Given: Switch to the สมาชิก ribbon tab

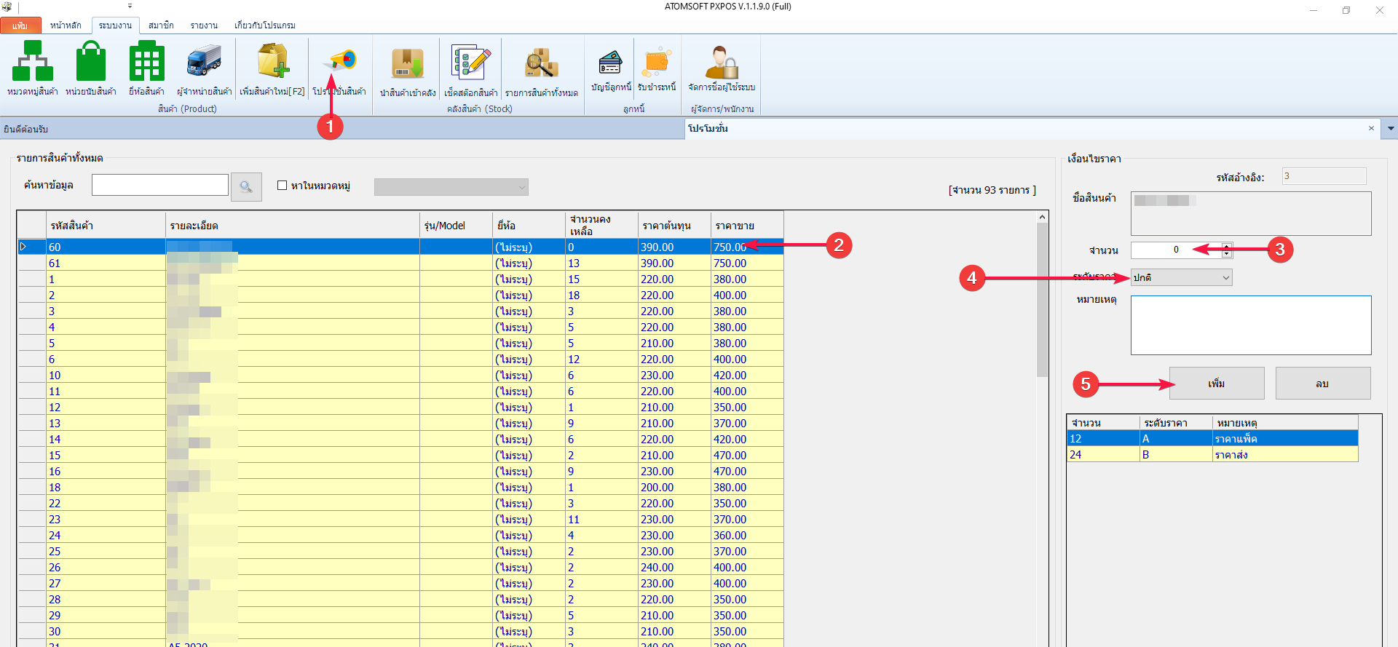Looking at the screenshot, I should pos(161,25).
